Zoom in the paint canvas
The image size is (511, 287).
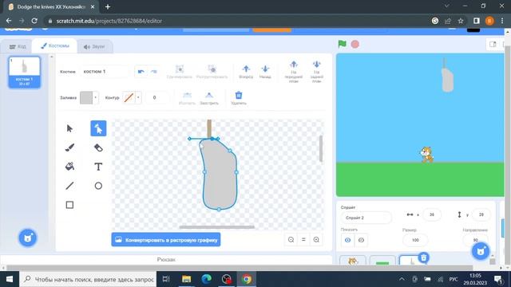[316, 239]
